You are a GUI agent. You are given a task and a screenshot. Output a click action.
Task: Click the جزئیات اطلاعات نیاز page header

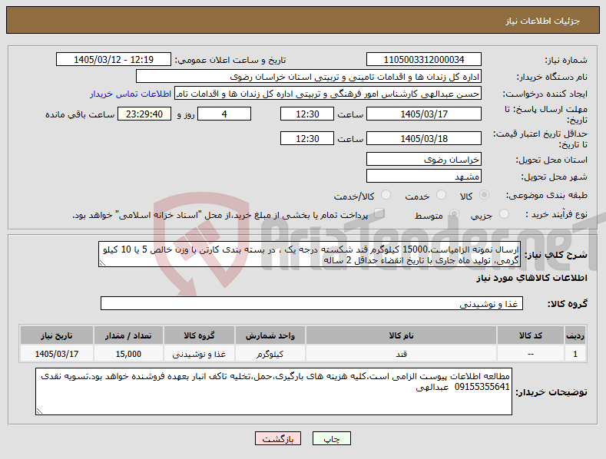[x=542, y=21]
